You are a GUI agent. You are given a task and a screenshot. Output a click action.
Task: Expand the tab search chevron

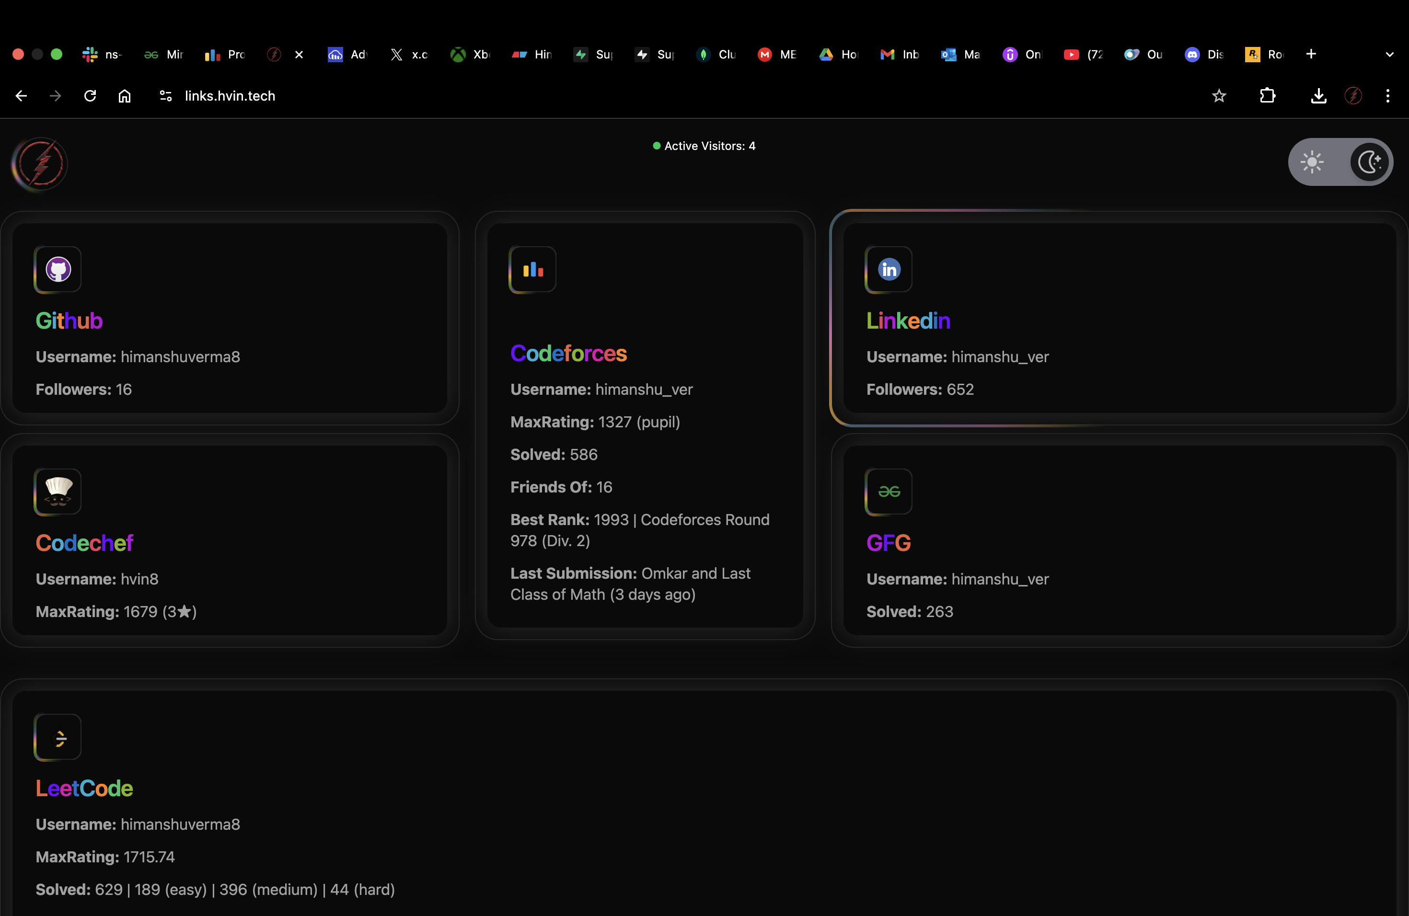(x=1389, y=55)
